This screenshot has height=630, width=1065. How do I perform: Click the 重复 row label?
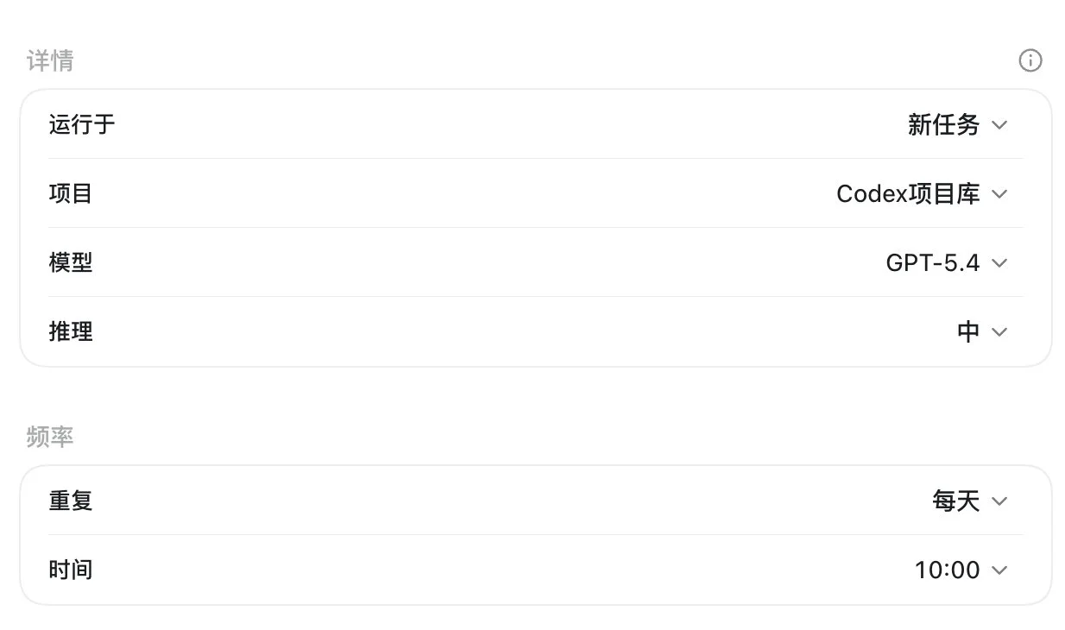click(x=71, y=501)
